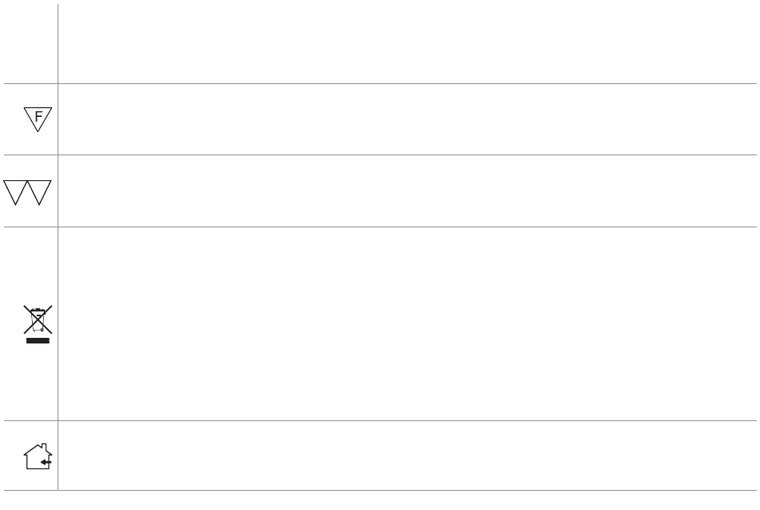Click the letter F inside the triangle
The image size is (760, 510).
pos(38,114)
